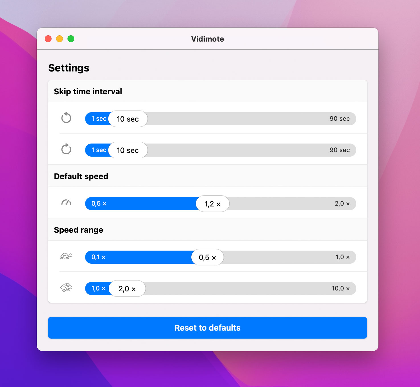
Task: Reset all settings with Reset to defaults
Action: [208, 328]
